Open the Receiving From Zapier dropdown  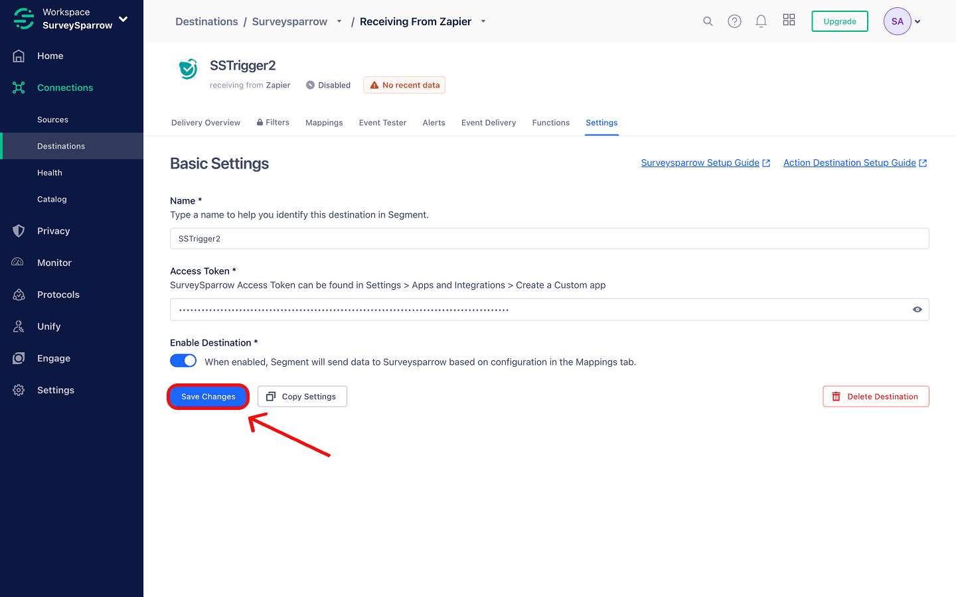pyautogui.click(x=483, y=21)
